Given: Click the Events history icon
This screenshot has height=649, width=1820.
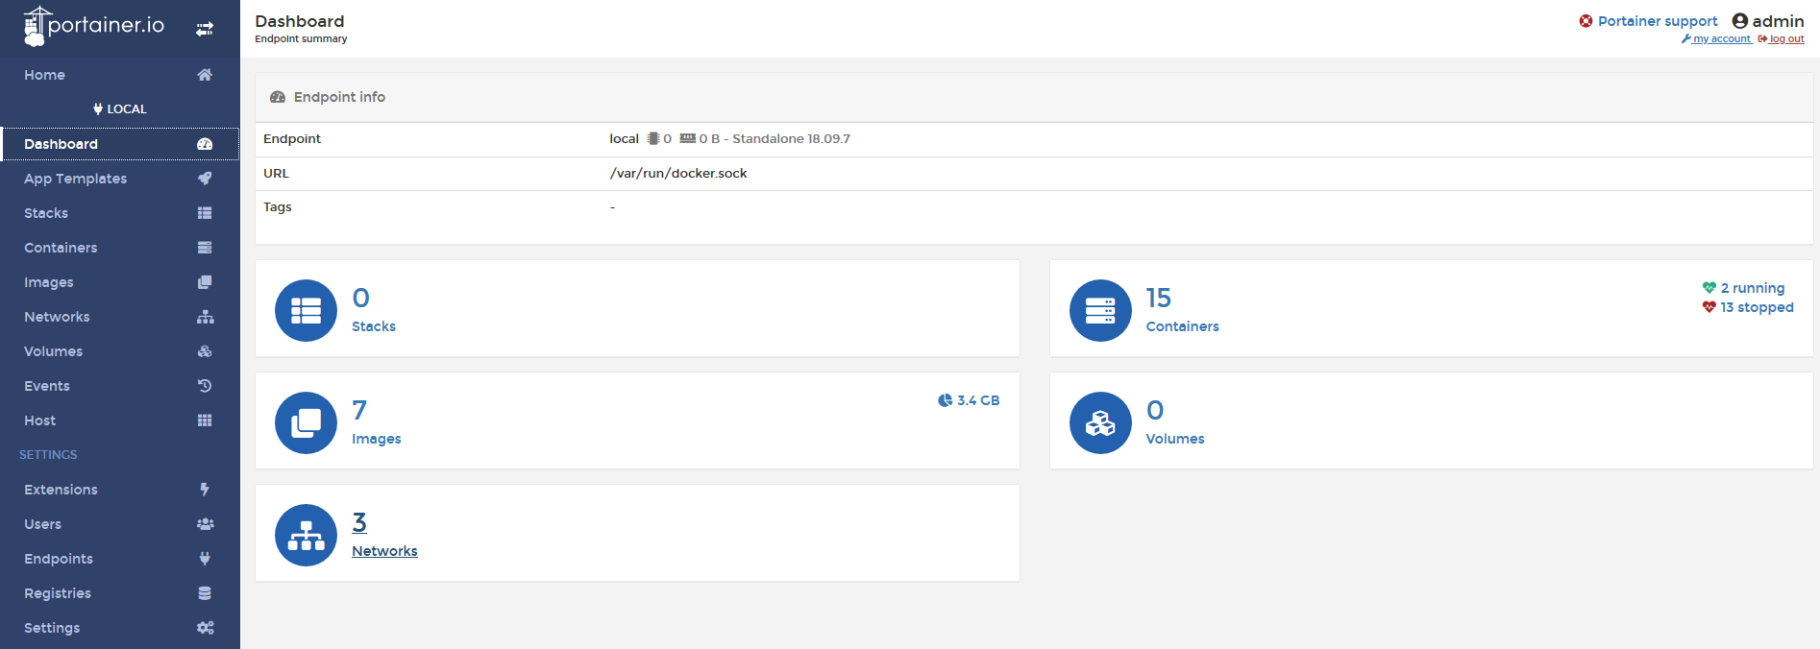Looking at the screenshot, I should pos(205,386).
